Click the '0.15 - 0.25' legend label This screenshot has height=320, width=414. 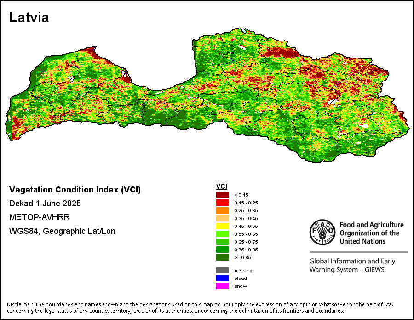pyautogui.click(x=246, y=203)
